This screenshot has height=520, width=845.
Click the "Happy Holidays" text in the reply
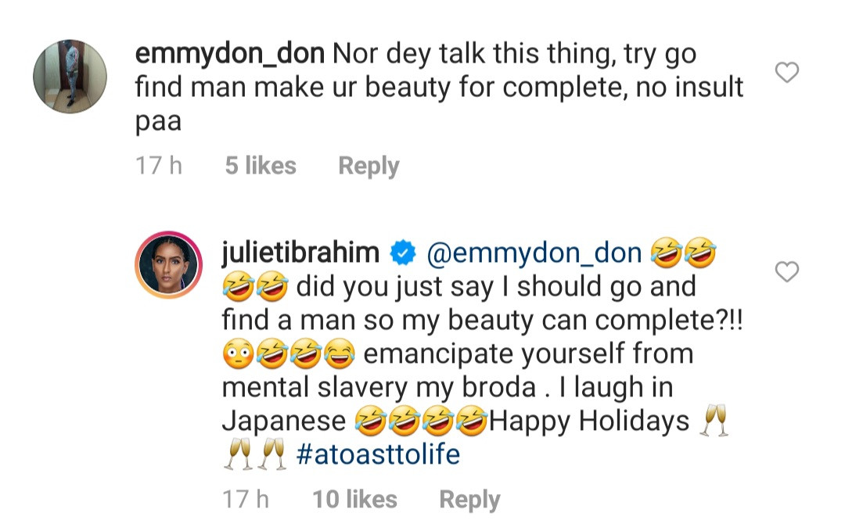pos(588,421)
